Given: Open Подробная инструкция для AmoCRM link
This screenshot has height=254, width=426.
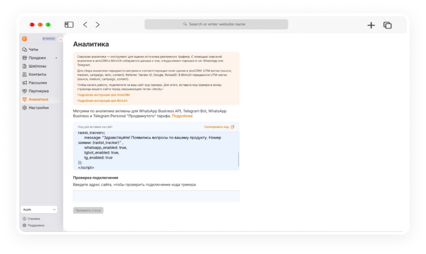Looking at the screenshot, I should point(103,95).
